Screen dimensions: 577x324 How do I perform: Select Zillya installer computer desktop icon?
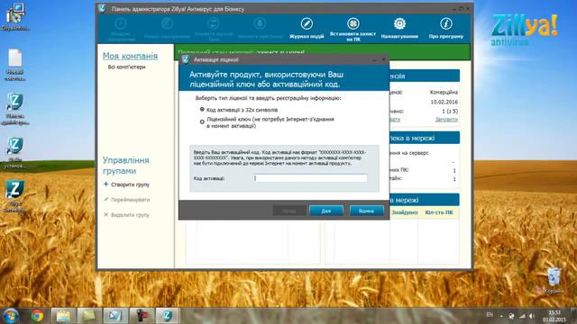point(14,16)
